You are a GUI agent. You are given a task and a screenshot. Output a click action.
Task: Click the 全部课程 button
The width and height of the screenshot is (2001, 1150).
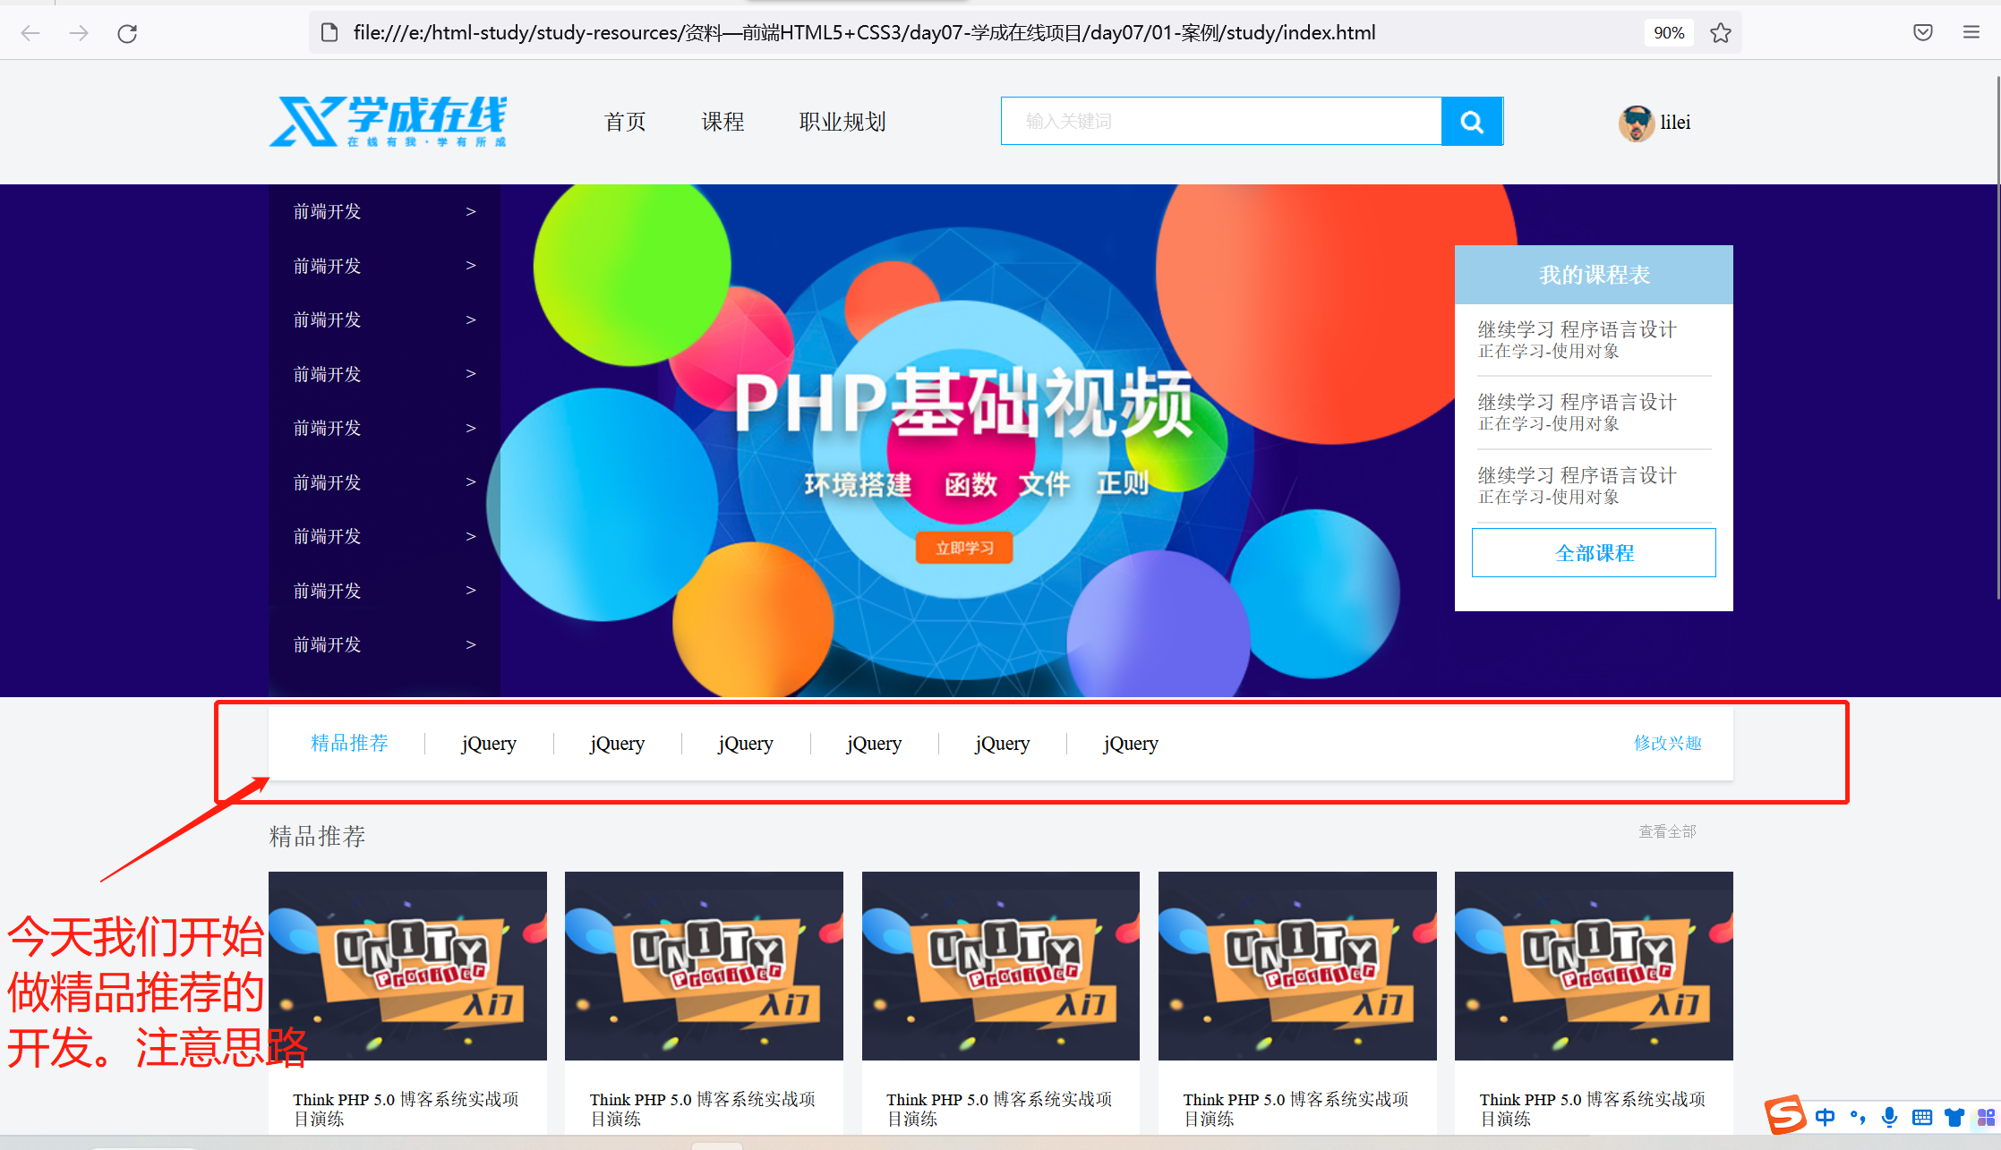pyautogui.click(x=1594, y=553)
